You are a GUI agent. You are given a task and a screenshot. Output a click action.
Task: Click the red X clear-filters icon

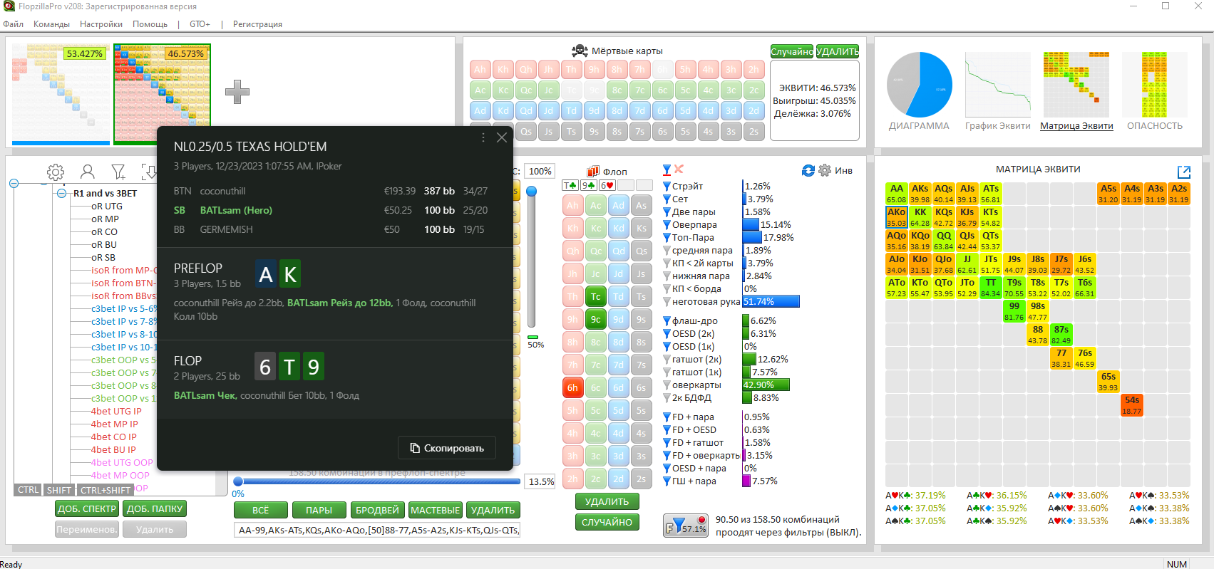679,169
